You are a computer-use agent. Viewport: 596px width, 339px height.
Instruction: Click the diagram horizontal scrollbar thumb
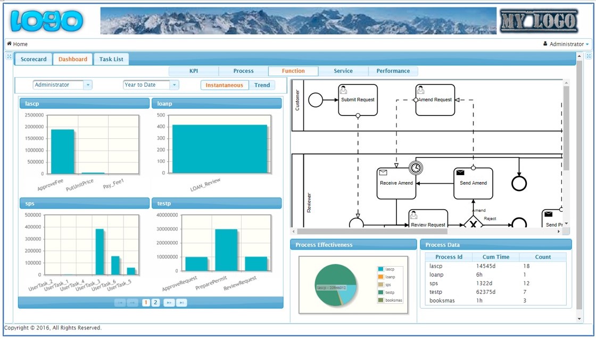[x=372, y=231]
